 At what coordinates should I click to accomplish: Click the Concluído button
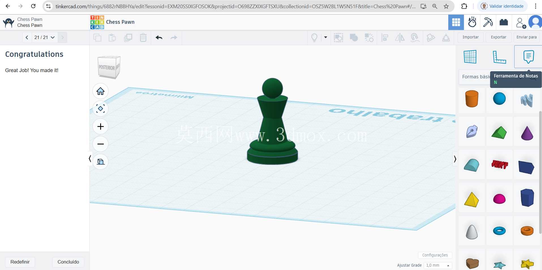pos(68,262)
